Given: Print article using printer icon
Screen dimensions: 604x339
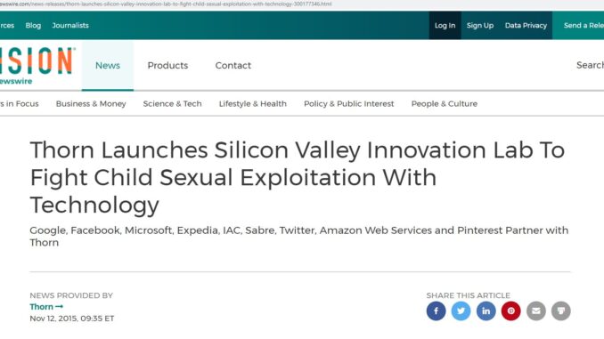Looking at the screenshot, I should click(561, 311).
